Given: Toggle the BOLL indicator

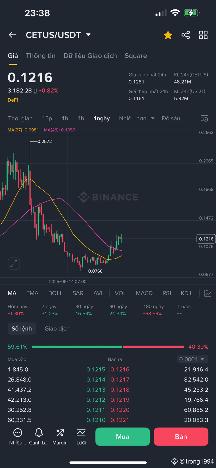Looking at the screenshot, I should point(56,293).
